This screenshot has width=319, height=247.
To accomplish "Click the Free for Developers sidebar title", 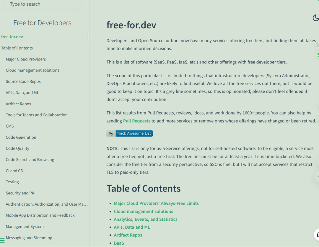I will [x=42, y=23].
